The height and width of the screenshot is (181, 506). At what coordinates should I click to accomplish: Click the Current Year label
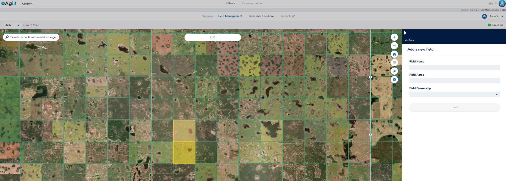(x=31, y=25)
